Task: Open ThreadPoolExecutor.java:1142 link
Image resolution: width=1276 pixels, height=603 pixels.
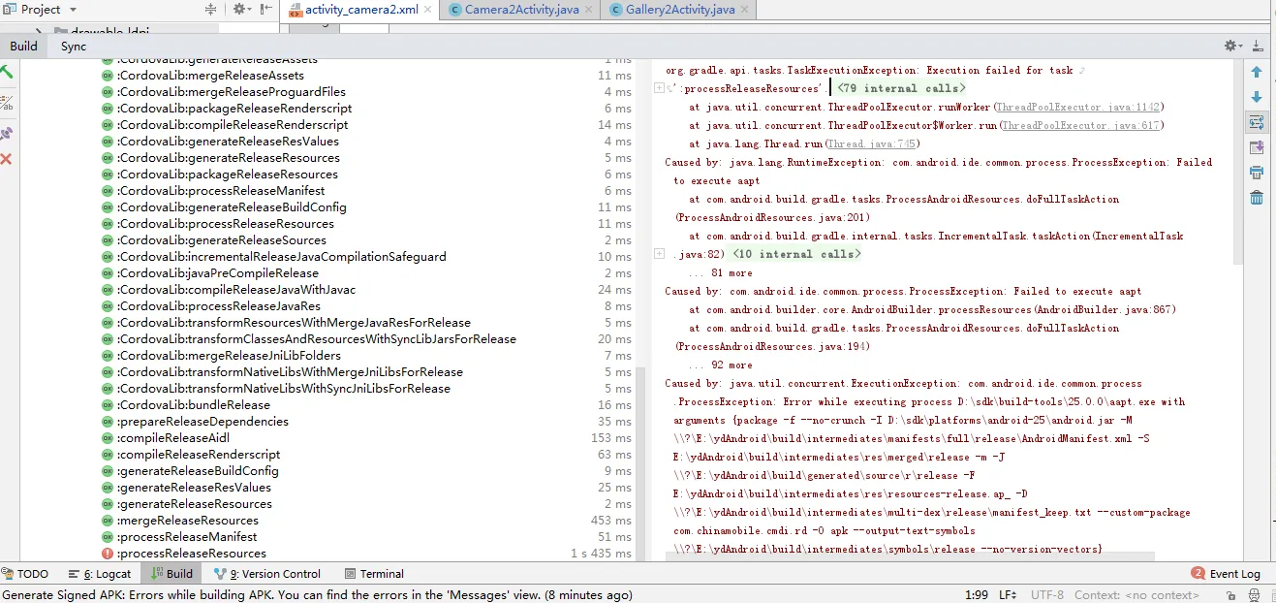Action: [1077, 107]
